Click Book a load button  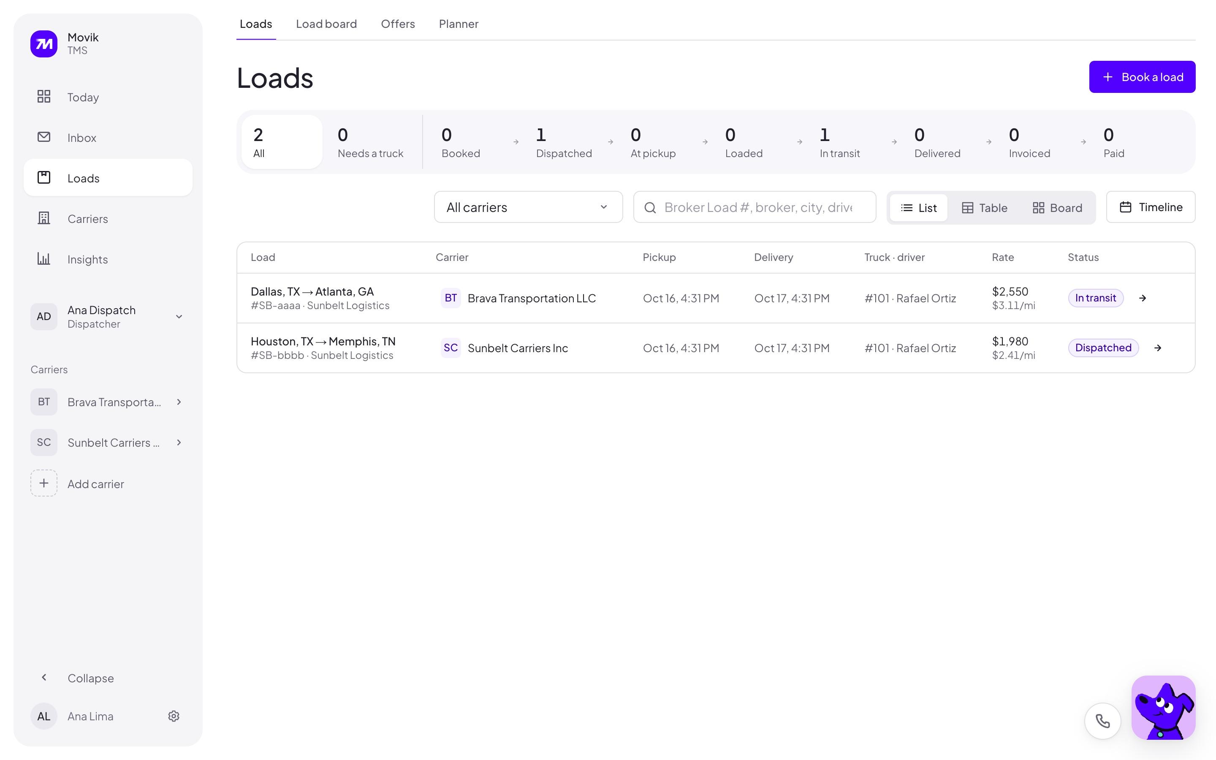tap(1142, 77)
